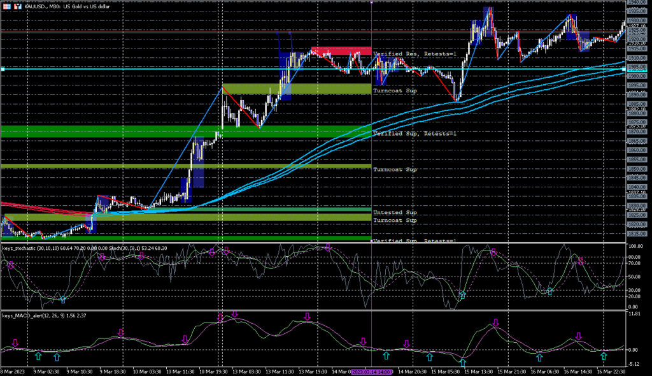This screenshot has width=652, height=376.
Task: Click the grid icon beside the XAUUSD title
Action: [5, 4]
